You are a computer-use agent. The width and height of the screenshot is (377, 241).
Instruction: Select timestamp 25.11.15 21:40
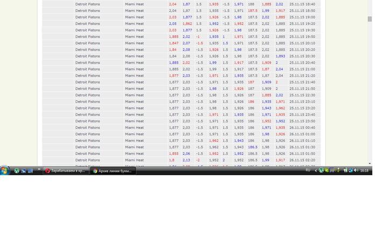[302, 82]
